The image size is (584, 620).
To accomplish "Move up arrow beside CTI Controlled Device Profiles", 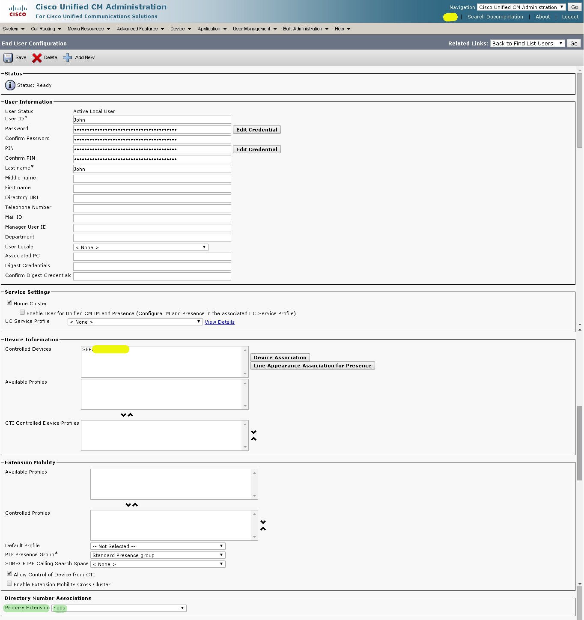I will click(253, 439).
